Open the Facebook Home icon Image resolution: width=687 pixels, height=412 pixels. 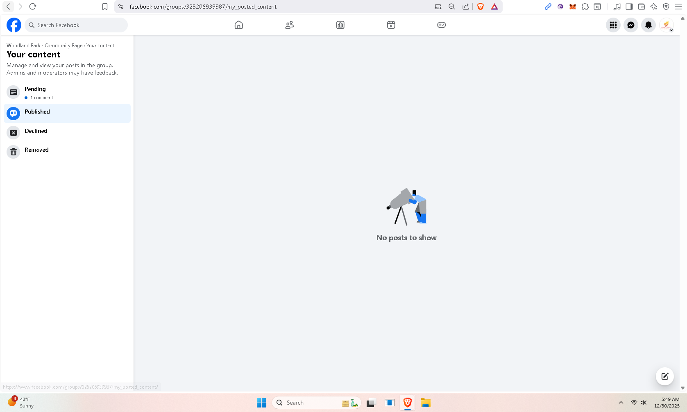(x=239, y=25)
